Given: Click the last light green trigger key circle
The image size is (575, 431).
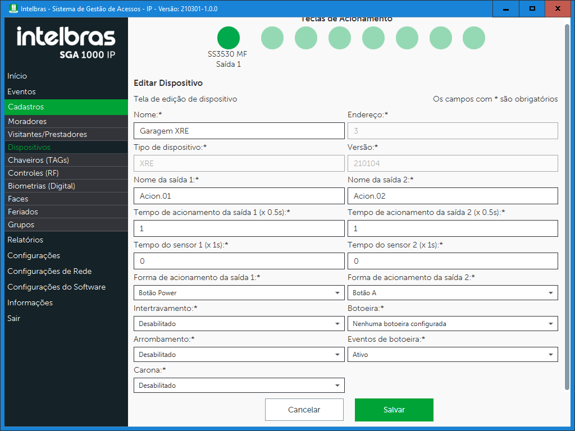Looking at the screenshot, I should click(473, 38).
